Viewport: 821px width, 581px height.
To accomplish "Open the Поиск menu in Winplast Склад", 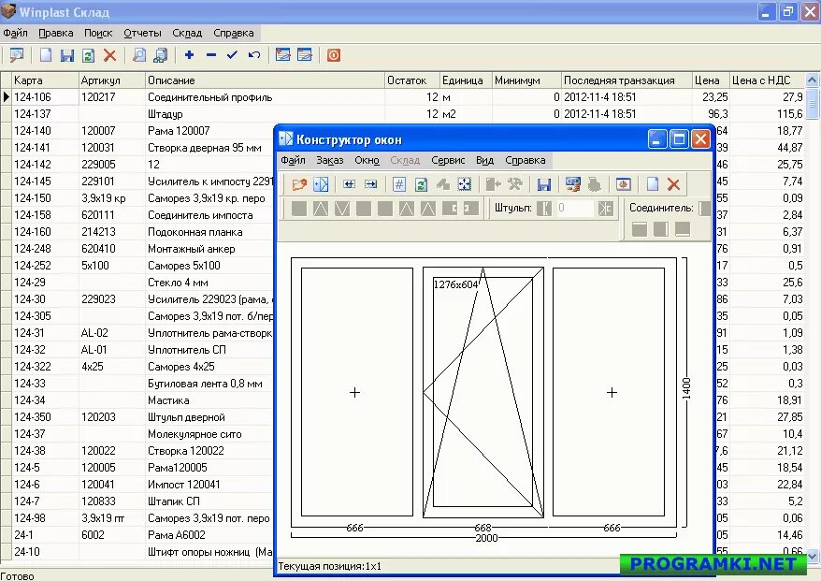I will point(98,33).
